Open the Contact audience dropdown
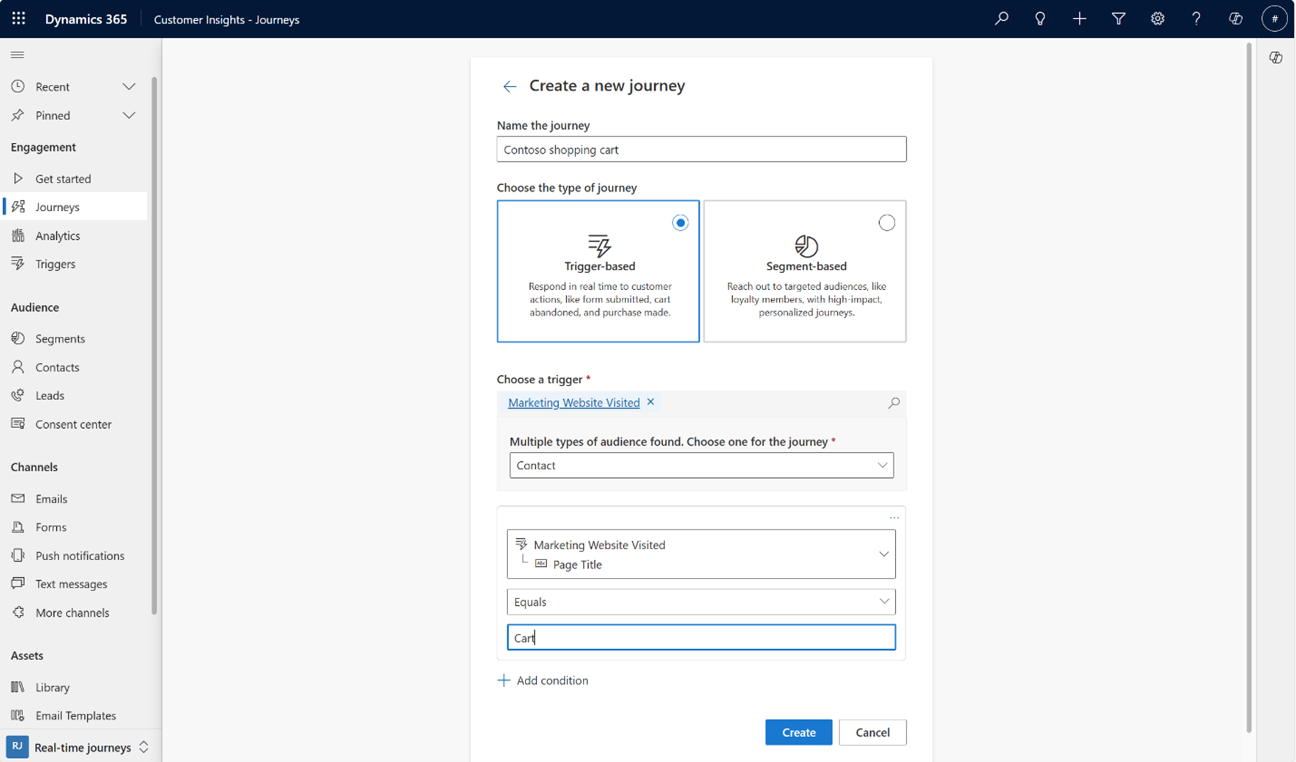1296x762 pixels. click(x=701, y=465)
